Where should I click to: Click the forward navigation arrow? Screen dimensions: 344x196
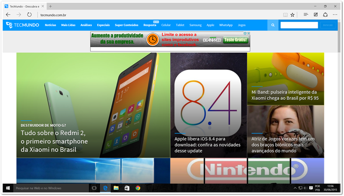pyautogui.click(x=19, y=15)
